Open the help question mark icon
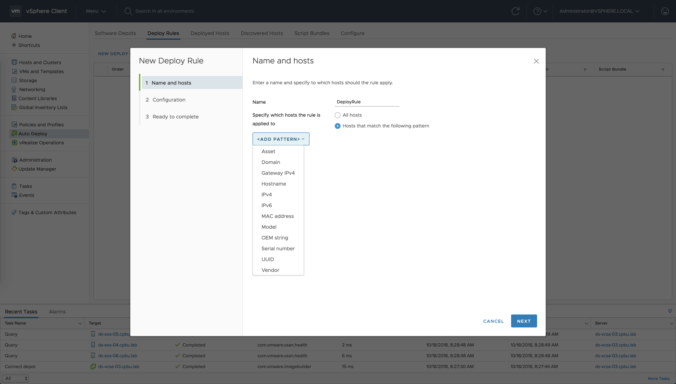 pos(537,11)
